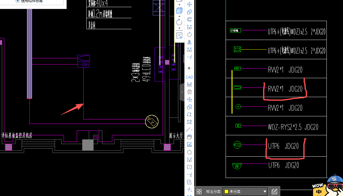Click the WDZ-RYS2*2.5 JDG20 legend text
Screen dimensions: 343x196
point(293,127)
